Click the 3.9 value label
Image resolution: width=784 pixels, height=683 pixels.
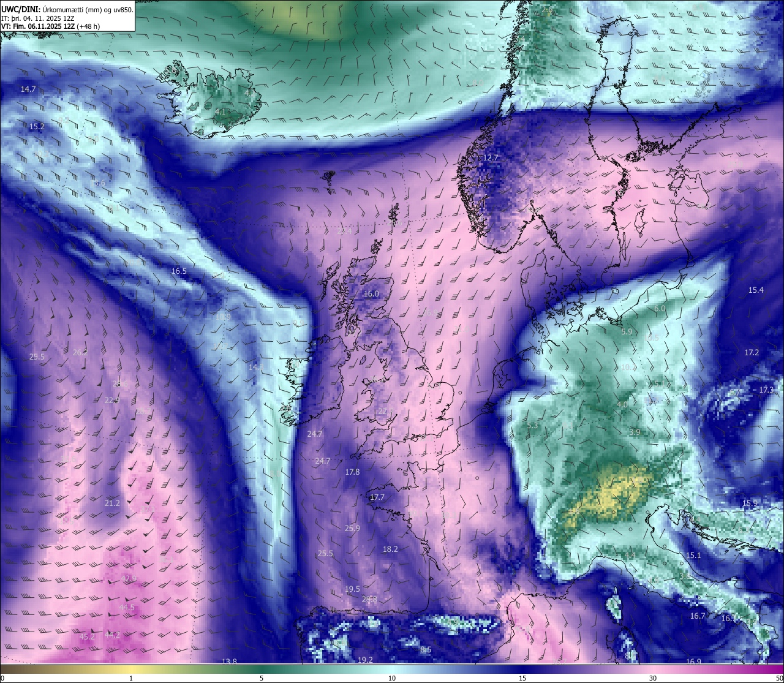pyautogui.click(x=635, y=432)
